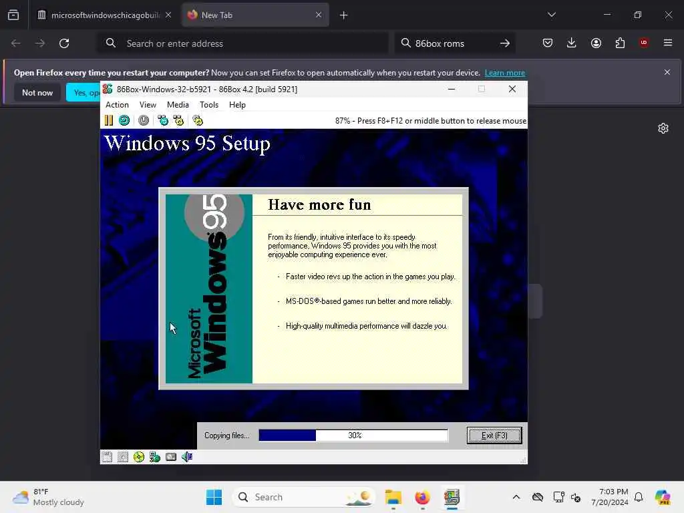Screen dimensions: 684x513
Task: Go back in Firefox
Action: coord(16,43)
